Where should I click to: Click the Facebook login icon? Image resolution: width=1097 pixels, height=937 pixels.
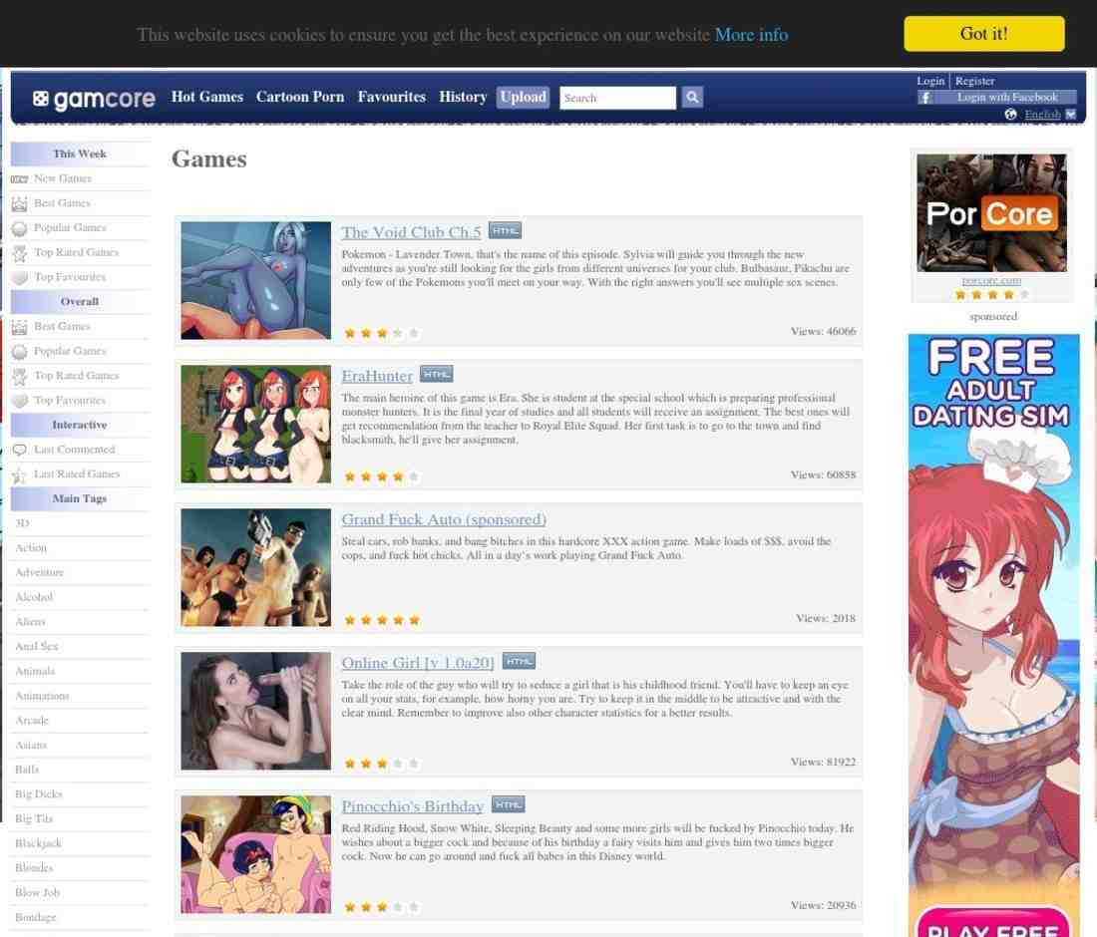tap(924, 98)
